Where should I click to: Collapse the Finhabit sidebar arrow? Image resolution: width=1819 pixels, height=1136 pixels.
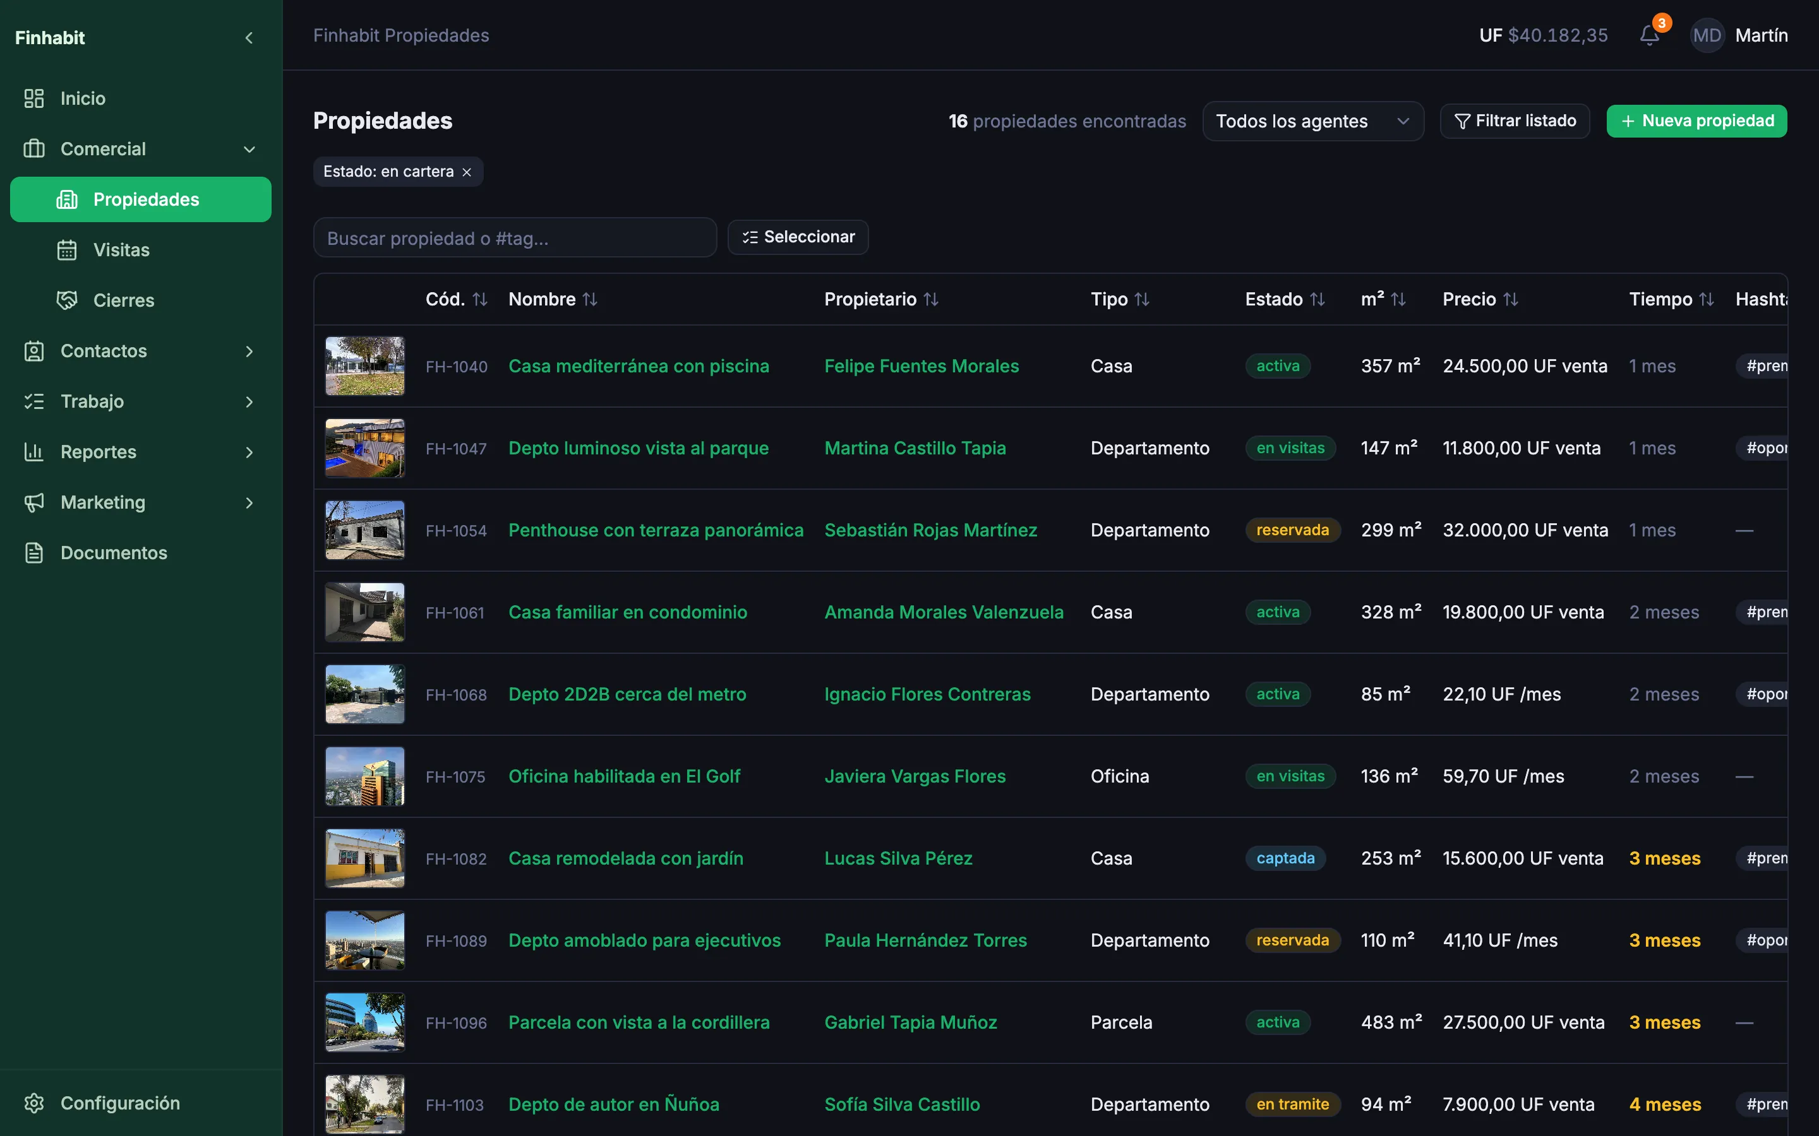tap(249, 38)
